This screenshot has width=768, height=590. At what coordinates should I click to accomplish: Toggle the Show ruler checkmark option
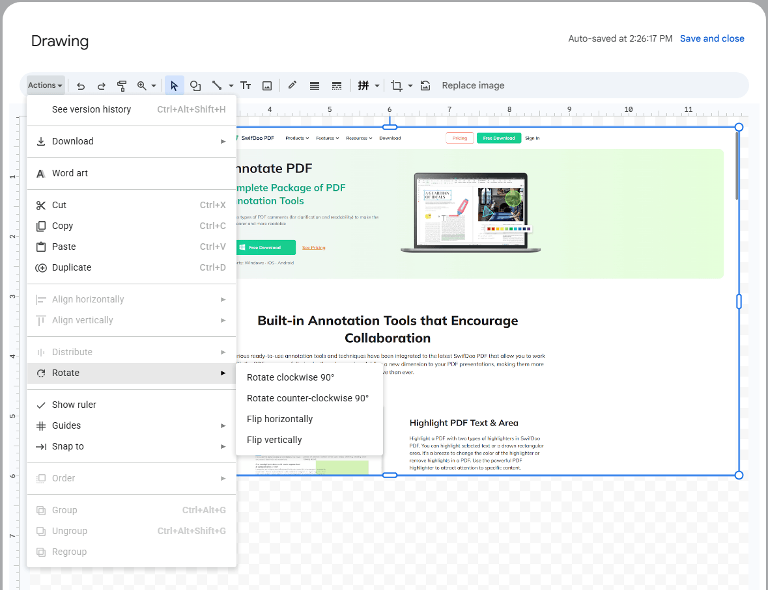tap(132, 405)
